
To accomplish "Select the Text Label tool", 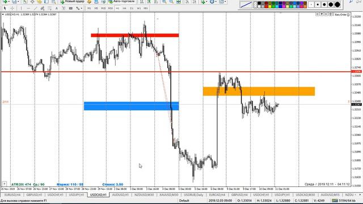I will 64,8.
